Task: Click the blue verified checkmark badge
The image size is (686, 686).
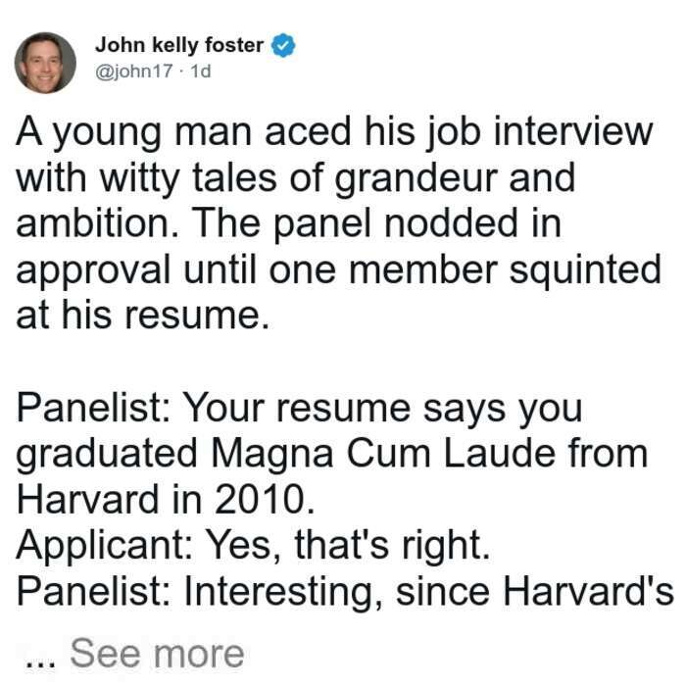Action: (x=283, y=45)
